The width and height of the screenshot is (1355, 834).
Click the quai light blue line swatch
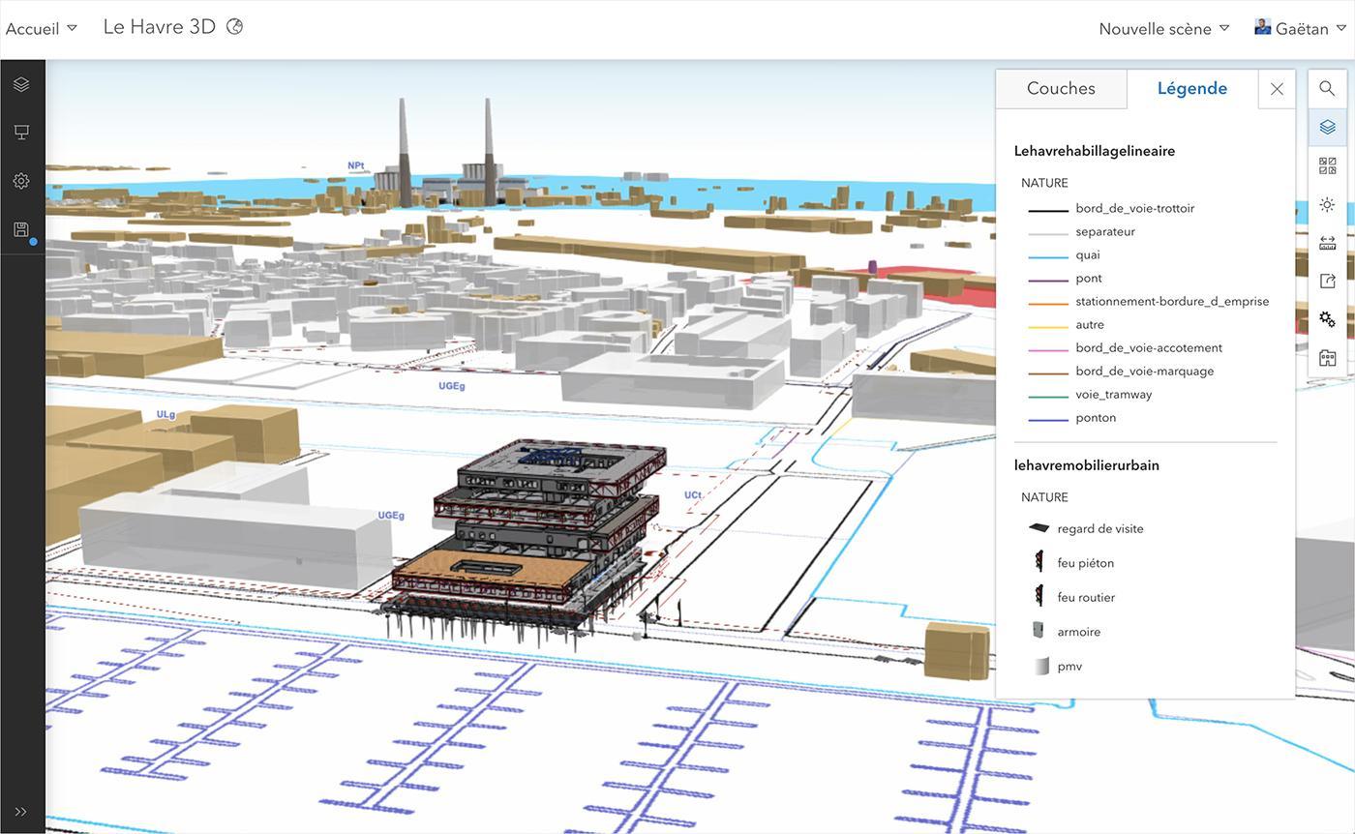[x=1047, y=256]
